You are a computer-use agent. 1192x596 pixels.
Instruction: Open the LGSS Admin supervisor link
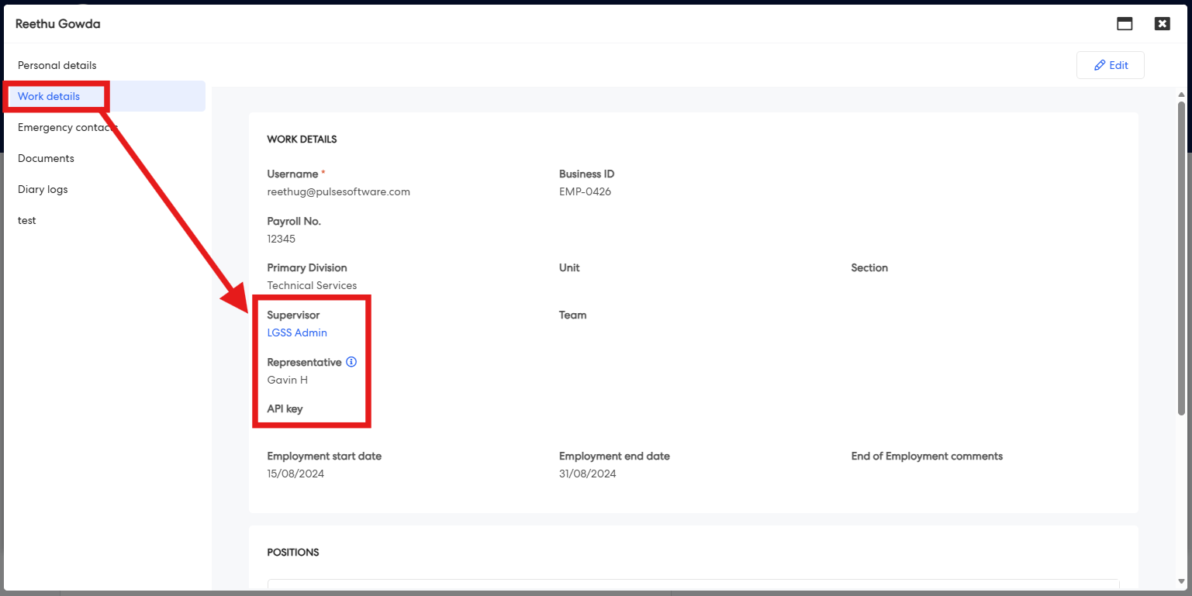tap(297, 332)
